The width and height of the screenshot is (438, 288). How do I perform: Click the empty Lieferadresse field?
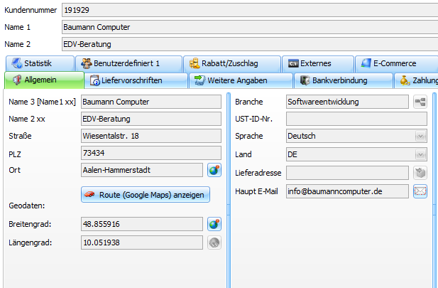pos(347,173)
